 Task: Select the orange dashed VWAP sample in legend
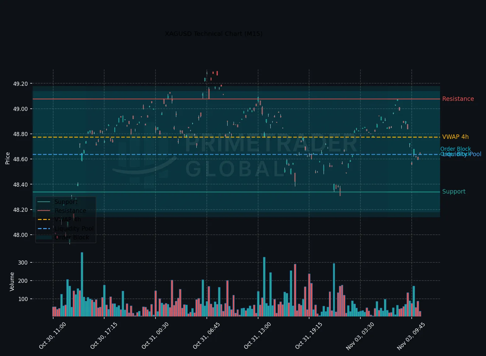tap(44, 220)
